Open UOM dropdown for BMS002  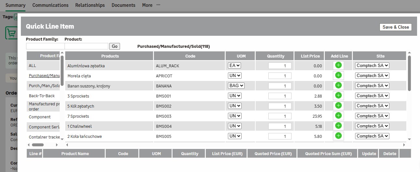click(235, 106)
